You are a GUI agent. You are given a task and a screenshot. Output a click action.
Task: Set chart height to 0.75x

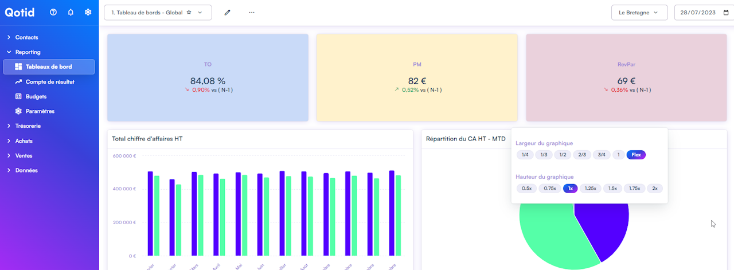[550, 189]
